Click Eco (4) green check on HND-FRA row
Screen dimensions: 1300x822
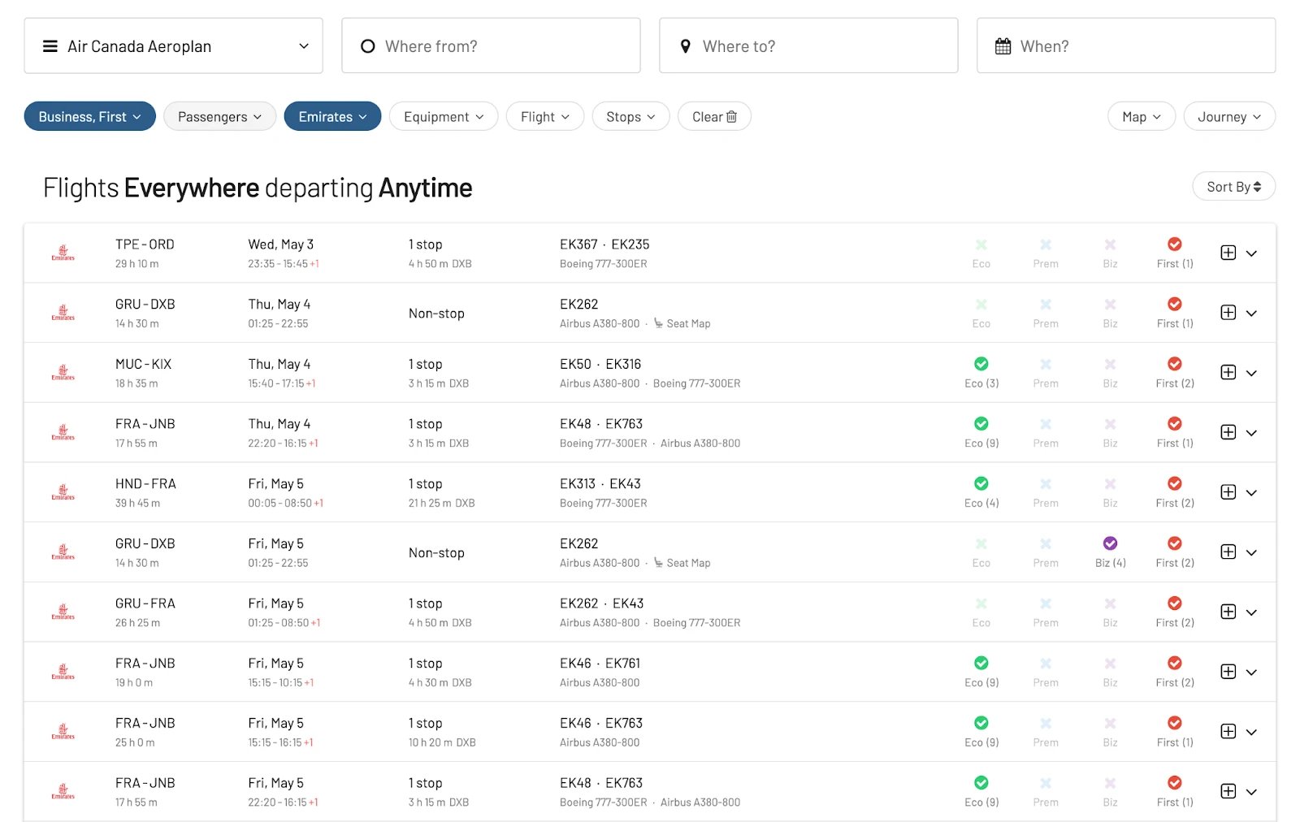(x=981, y=483)
